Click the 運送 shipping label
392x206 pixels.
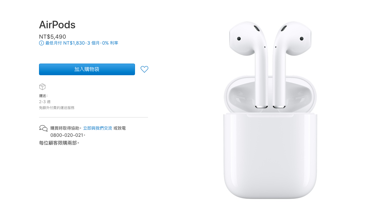coord(43,96)
